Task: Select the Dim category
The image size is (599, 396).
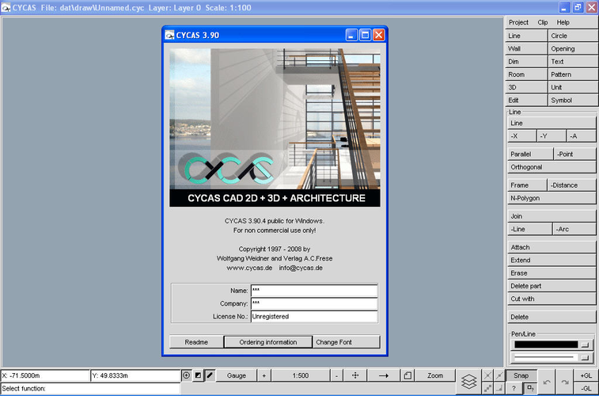Action: click(526, 62)
